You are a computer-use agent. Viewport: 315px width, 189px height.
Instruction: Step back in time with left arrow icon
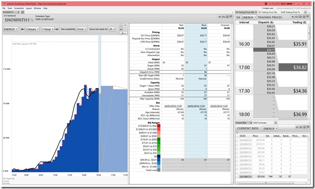tap(23, 29)
